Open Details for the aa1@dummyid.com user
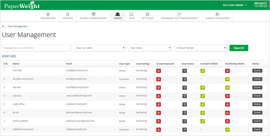Screen dimensions: 270x136 (x=257, y=79)
